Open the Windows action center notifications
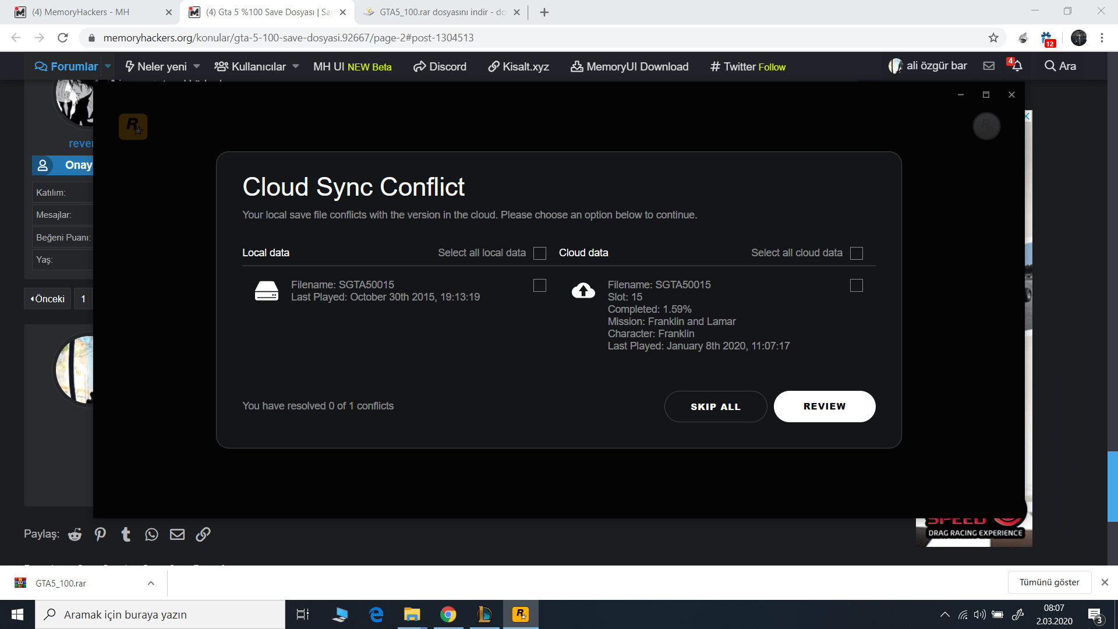Viewport: 1118px width, 629px height. coord(1095,615)
